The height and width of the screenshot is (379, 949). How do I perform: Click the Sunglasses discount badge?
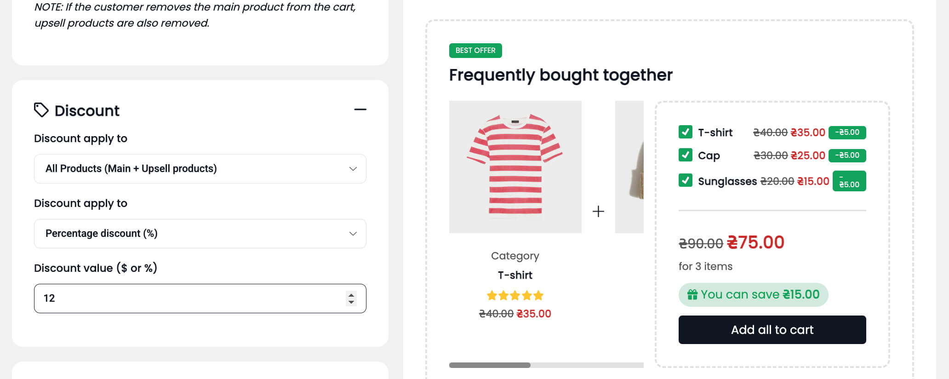849,181
